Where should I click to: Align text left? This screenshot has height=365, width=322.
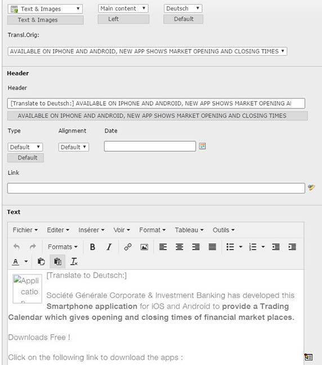(163, 247)
